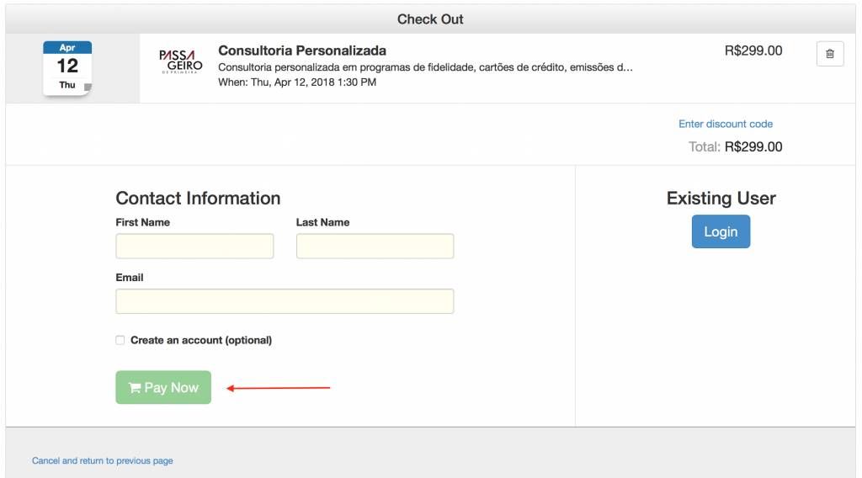Click the Create an account (optional) label

[x=201, y=340]
